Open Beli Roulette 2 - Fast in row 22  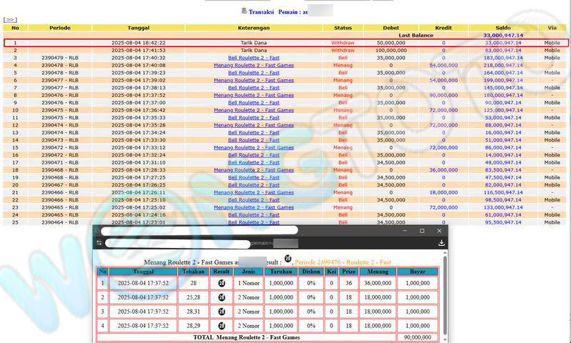pyautogui.click(x=254, y=200)
